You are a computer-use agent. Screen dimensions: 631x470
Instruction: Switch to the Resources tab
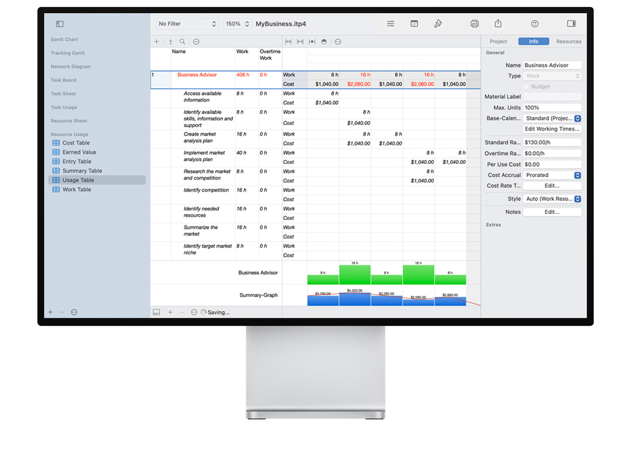point(568,41)
